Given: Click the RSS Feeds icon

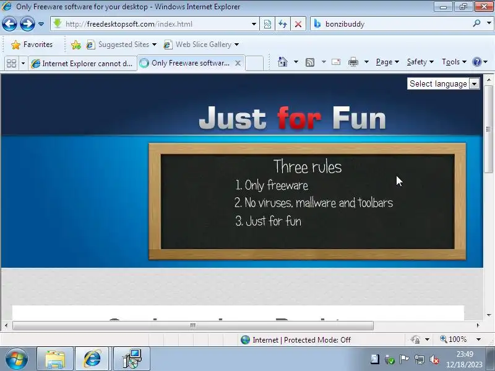Looking at the screenshot, I should (x=310, y=62).
